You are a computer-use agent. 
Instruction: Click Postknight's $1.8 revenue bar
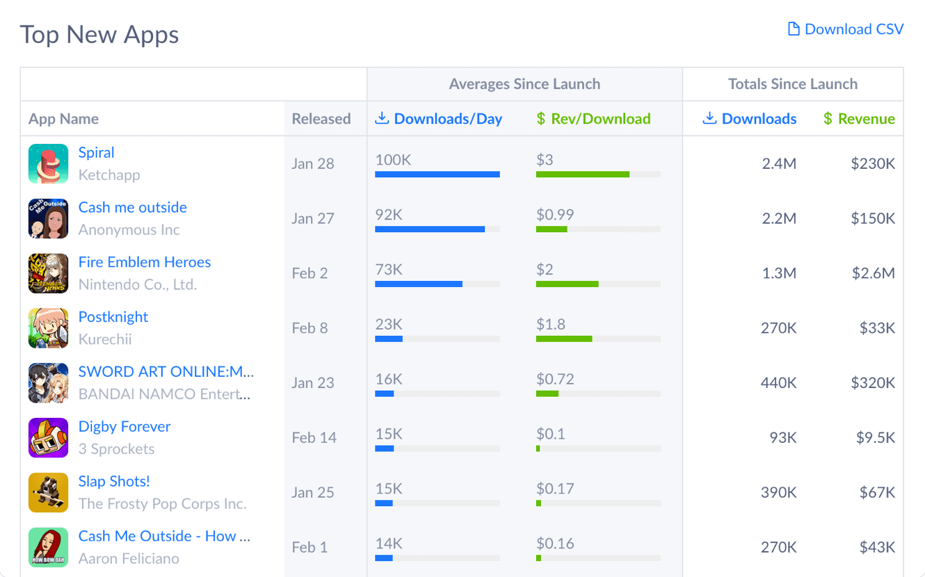click(x=598, y=339)
